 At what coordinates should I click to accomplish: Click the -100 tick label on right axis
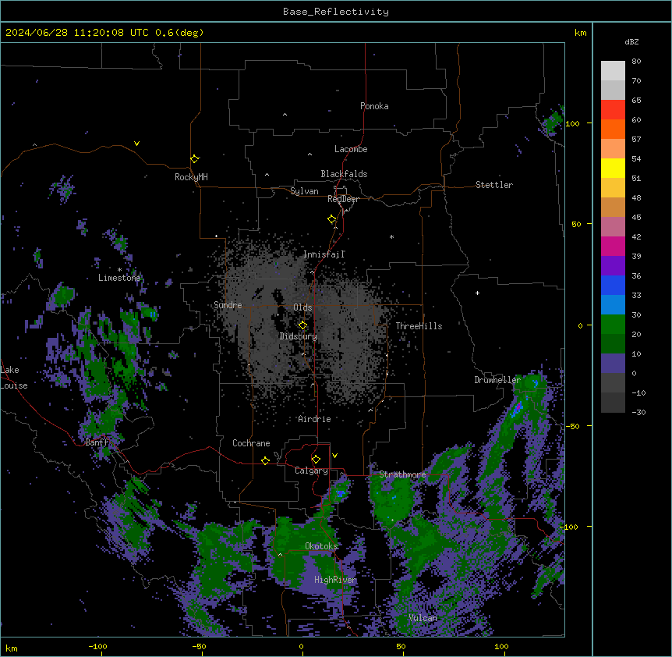(x=570, y=527)
